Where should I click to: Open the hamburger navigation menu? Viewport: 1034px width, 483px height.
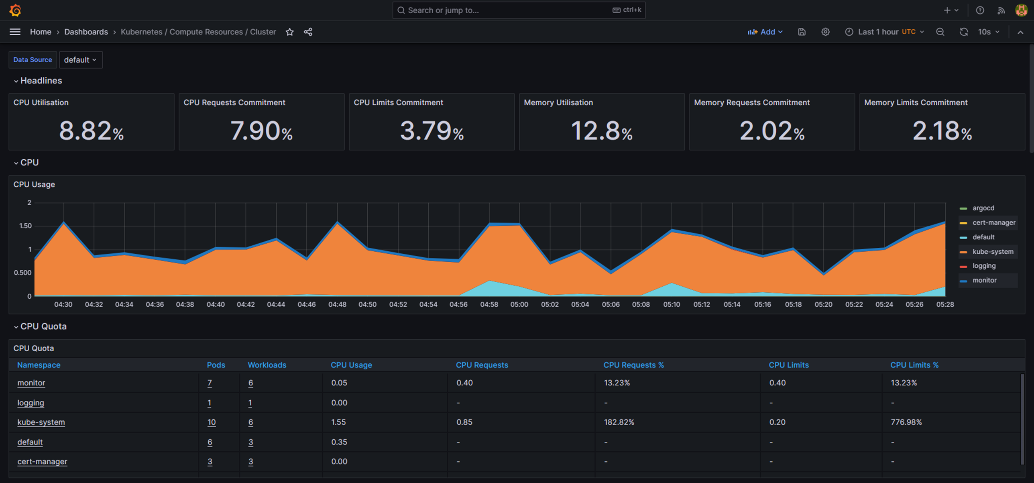(15, 32)
